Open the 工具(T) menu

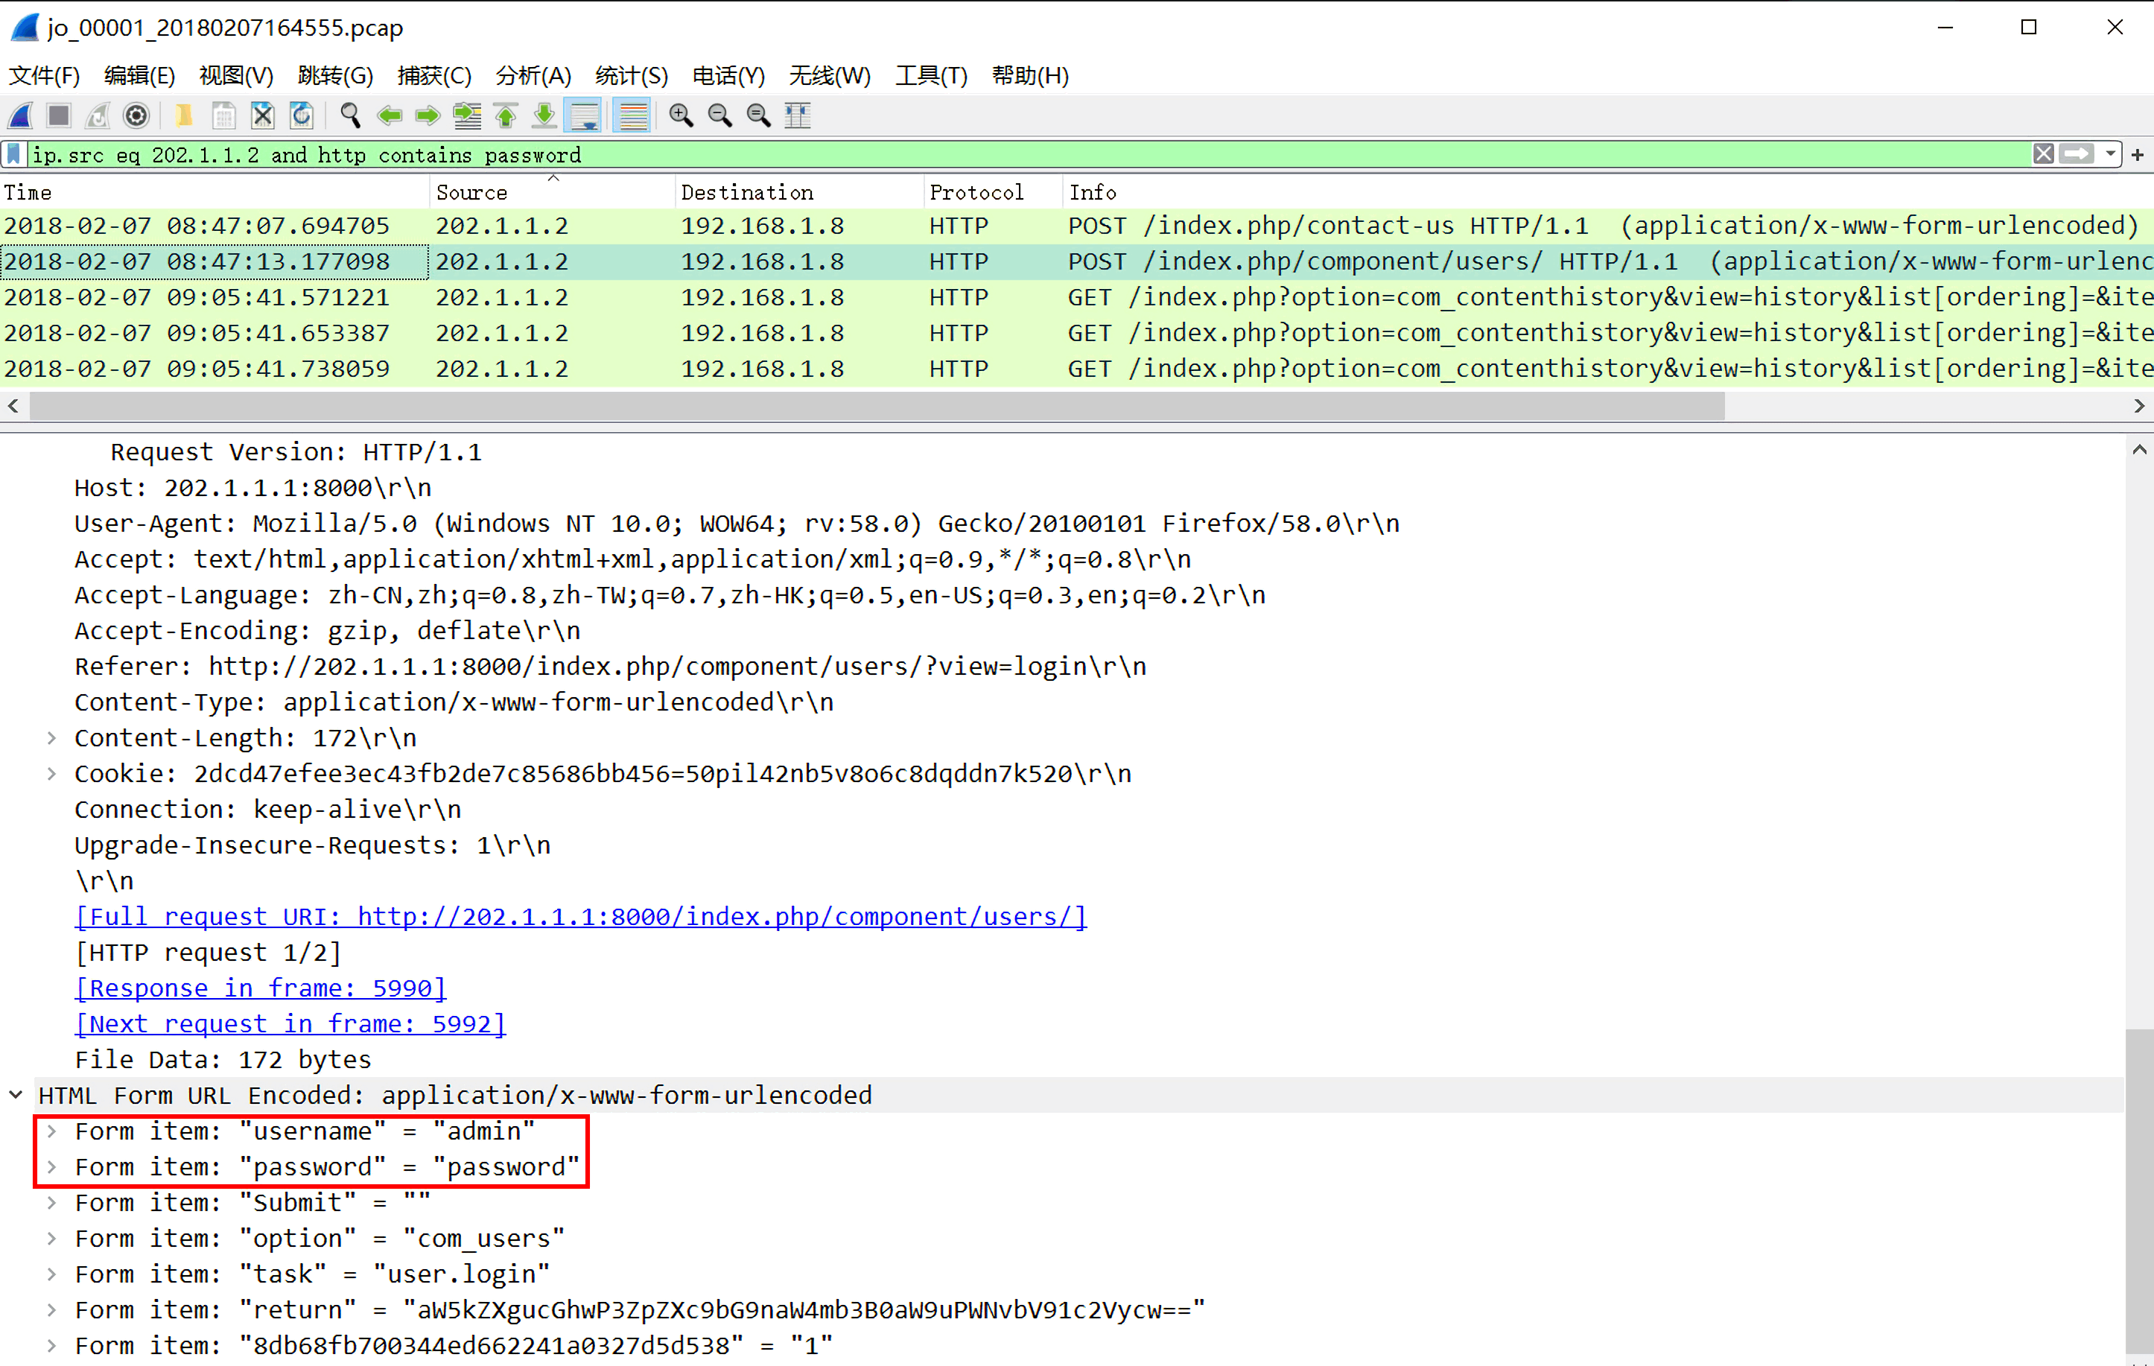931,76
